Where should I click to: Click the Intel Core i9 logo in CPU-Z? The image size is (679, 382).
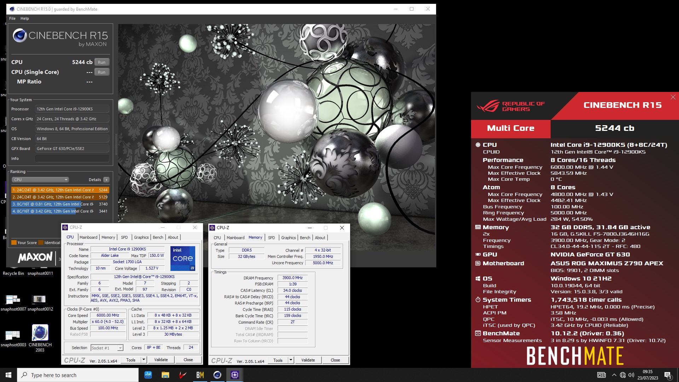click(x=182, y=259)
